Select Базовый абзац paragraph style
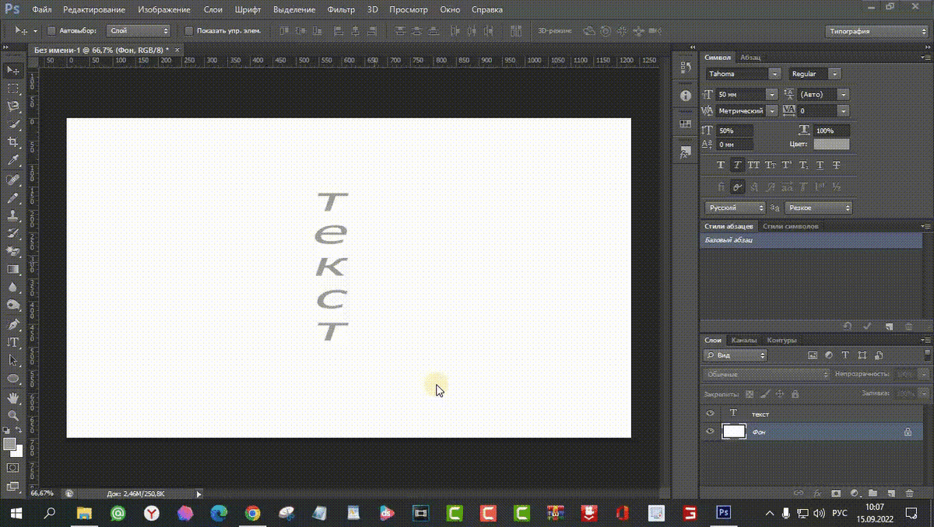 click(811, 240)
